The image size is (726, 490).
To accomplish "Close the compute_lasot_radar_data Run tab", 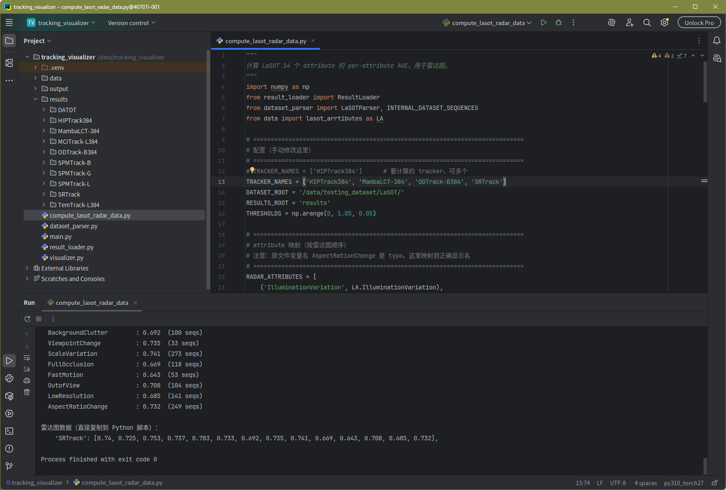I will pyautogui.click(x=135, y=303).
